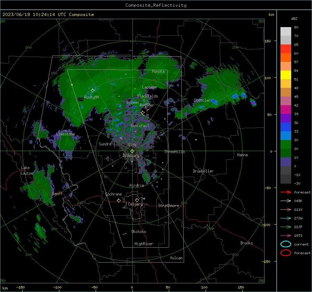The height and width of the screenshot is (292, 312).
Task: Click the dBZ legend heading
Action: coord(294,18)
